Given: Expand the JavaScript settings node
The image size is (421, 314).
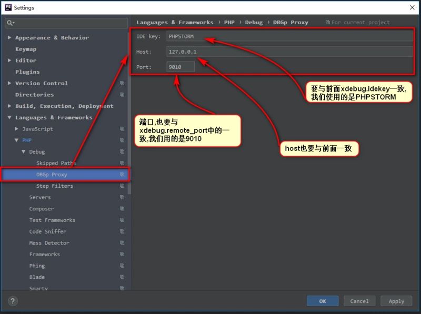Looking at the screenshot, I should tap(17, 129).
